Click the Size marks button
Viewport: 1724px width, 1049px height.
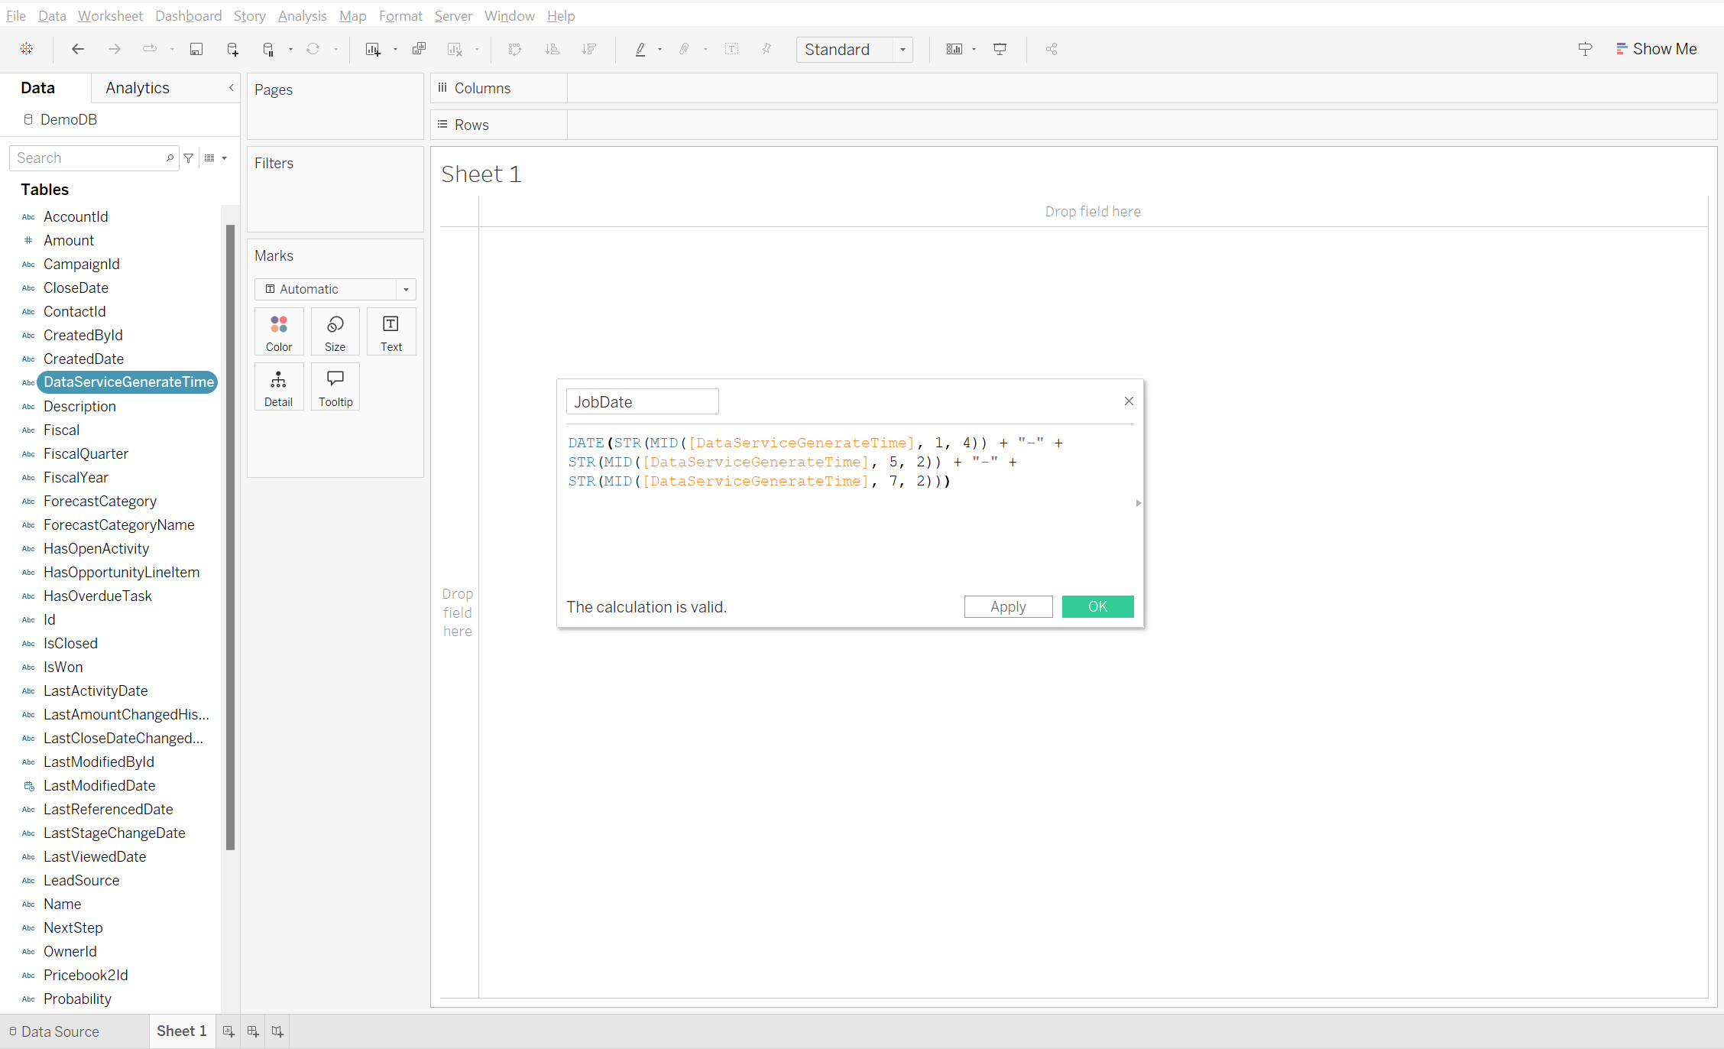point(335,332)
